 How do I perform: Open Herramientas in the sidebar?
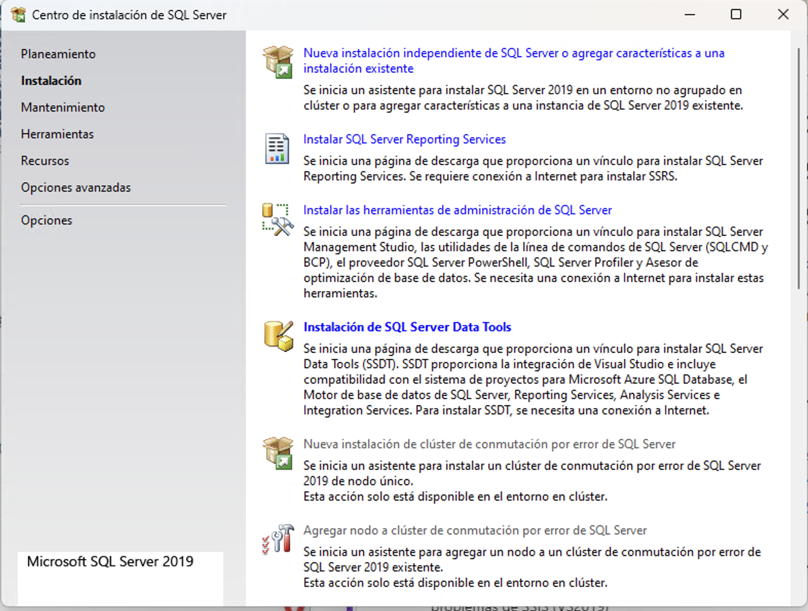point(57,134)
